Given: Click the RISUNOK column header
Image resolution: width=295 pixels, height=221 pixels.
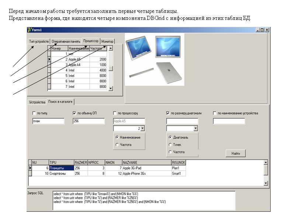Looking at the screenshot, I should click(178, 162).
